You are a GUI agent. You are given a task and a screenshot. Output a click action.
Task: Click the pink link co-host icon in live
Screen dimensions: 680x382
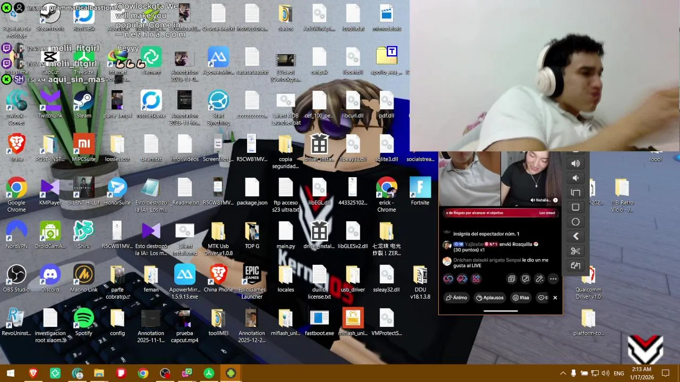click(448, 279)
